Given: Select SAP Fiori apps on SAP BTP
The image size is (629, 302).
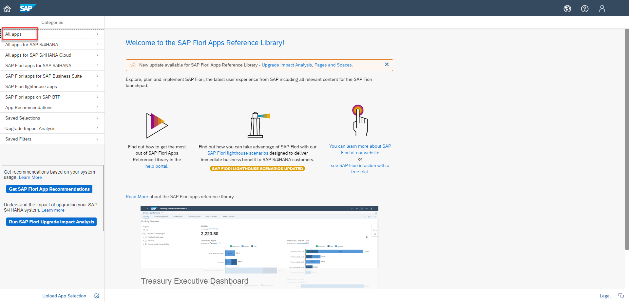Looking at the screenshot, I should point(52,97).
